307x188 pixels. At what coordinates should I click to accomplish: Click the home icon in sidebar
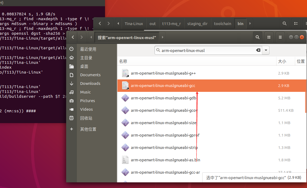click(72, 58)
